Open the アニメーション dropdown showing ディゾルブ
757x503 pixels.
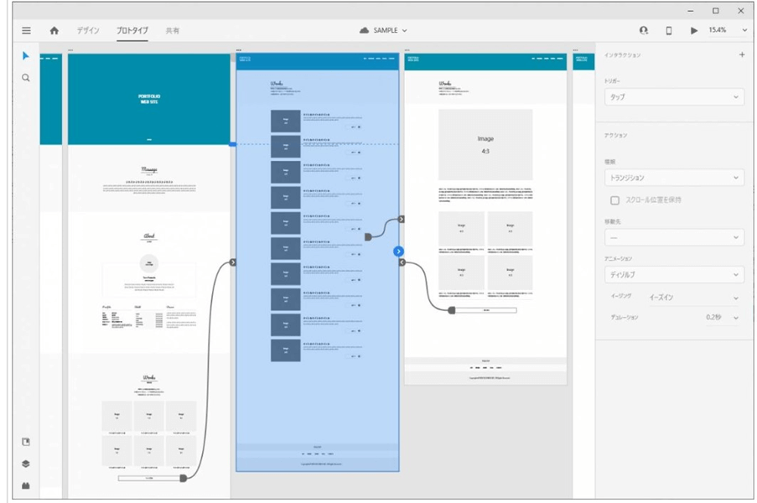click(x=675, y=274)
